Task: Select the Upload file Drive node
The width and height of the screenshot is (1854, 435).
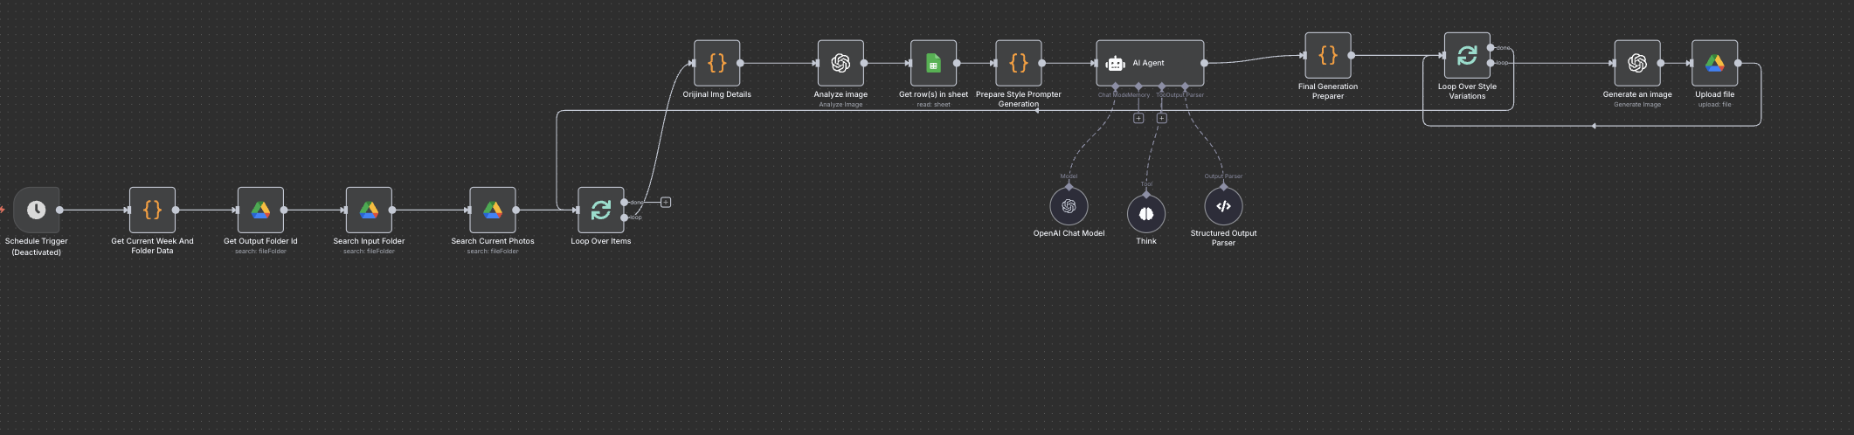Action: 1714,63
